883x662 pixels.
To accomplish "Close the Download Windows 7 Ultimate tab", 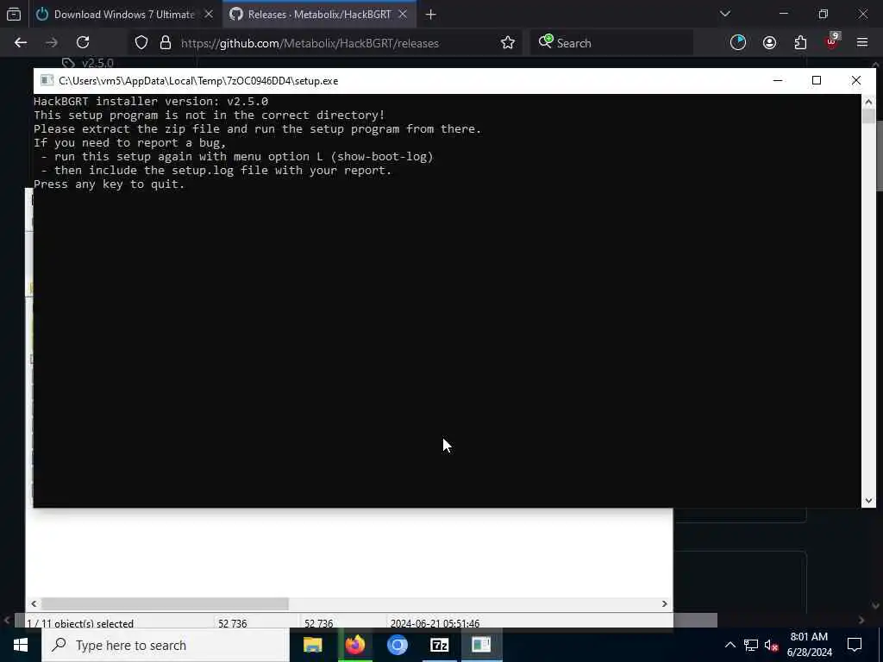I will (x=209, y=15).
